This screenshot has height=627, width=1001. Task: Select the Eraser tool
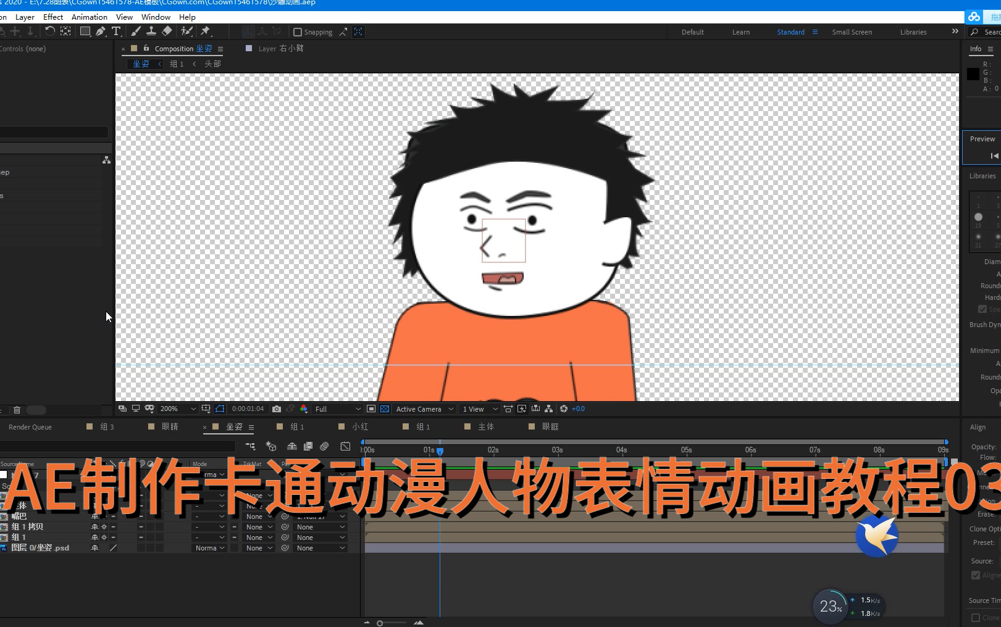pyautogui.click(x=167, y=31)
